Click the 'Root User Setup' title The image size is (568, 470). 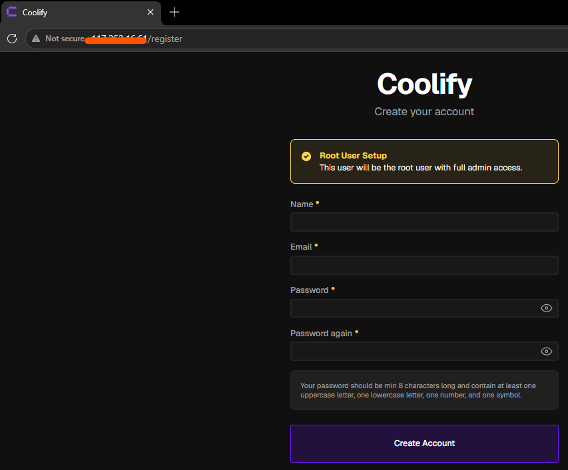[353, 155]
